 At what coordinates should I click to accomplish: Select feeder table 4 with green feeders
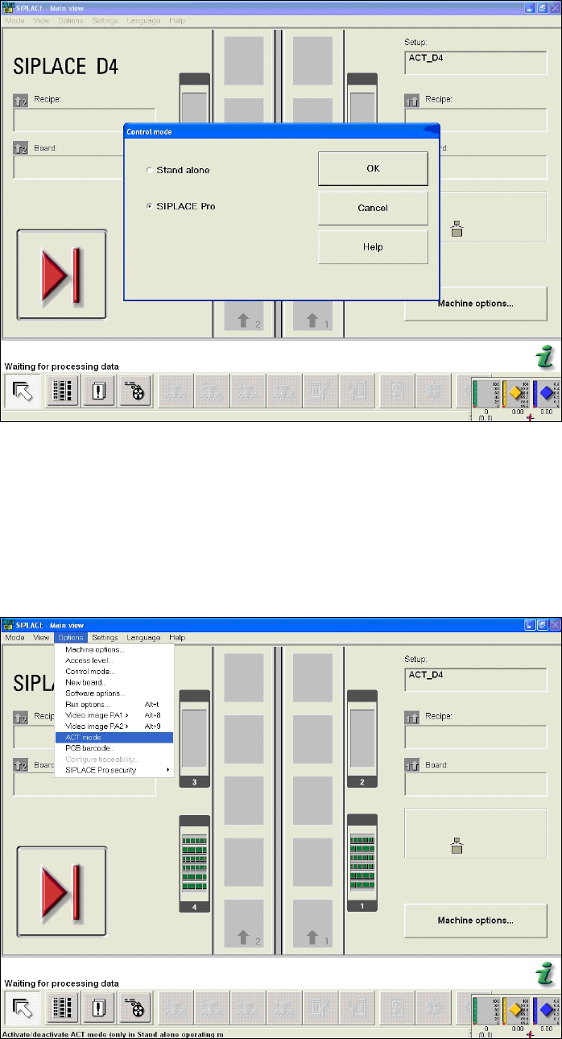coord(194,863)
